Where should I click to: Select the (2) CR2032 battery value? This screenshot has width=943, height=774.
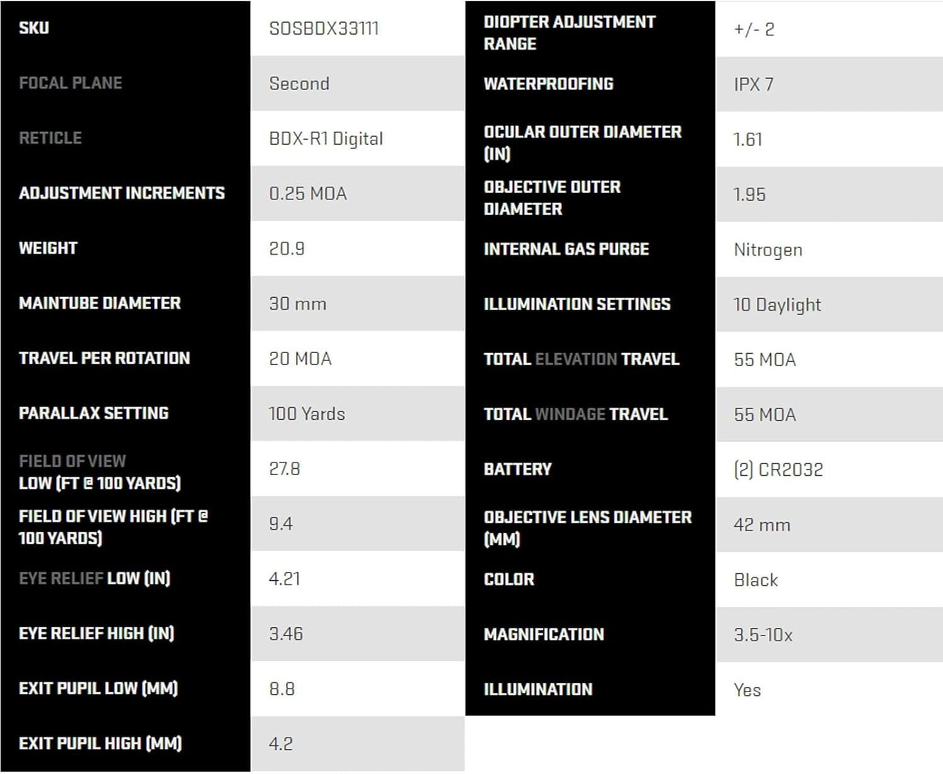coord(778,469)
